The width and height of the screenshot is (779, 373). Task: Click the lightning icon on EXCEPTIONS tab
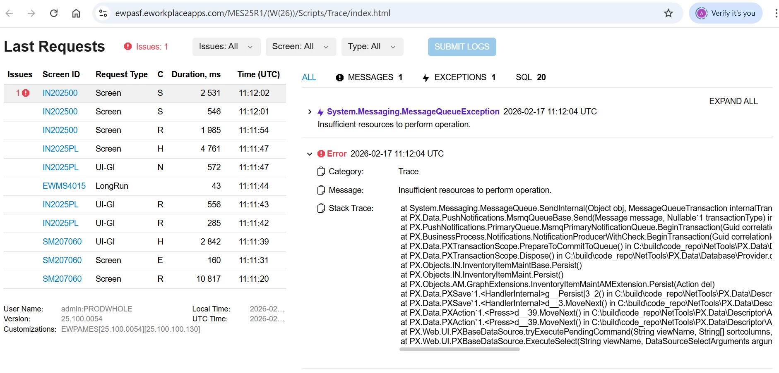pos(426,78)
